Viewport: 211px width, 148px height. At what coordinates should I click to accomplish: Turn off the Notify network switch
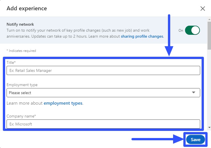192,31
